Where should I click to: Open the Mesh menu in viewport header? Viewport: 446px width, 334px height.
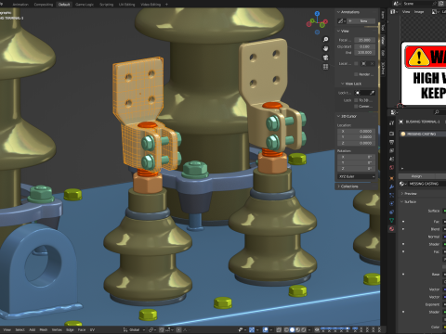click(44, 329)
